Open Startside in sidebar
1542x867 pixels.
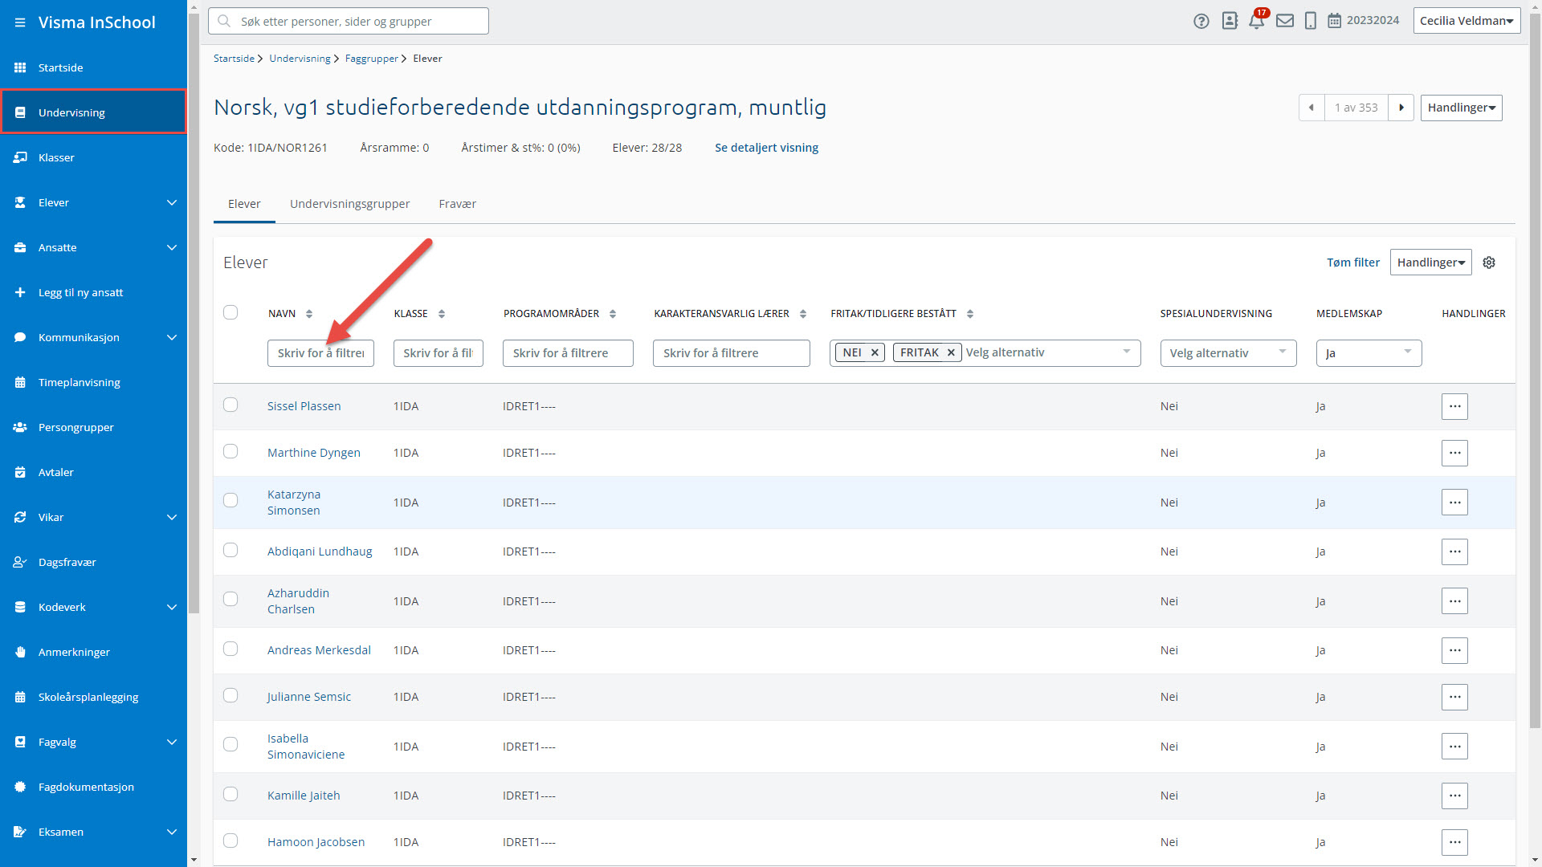(94, 67)
